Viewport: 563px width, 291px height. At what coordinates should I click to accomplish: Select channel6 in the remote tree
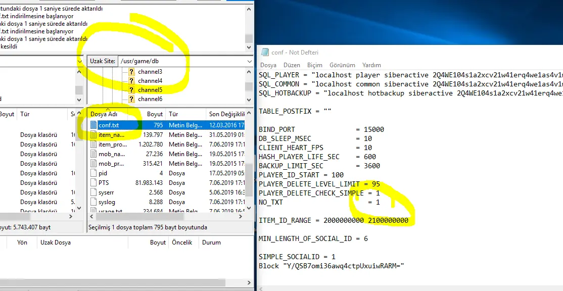(150, 99)
